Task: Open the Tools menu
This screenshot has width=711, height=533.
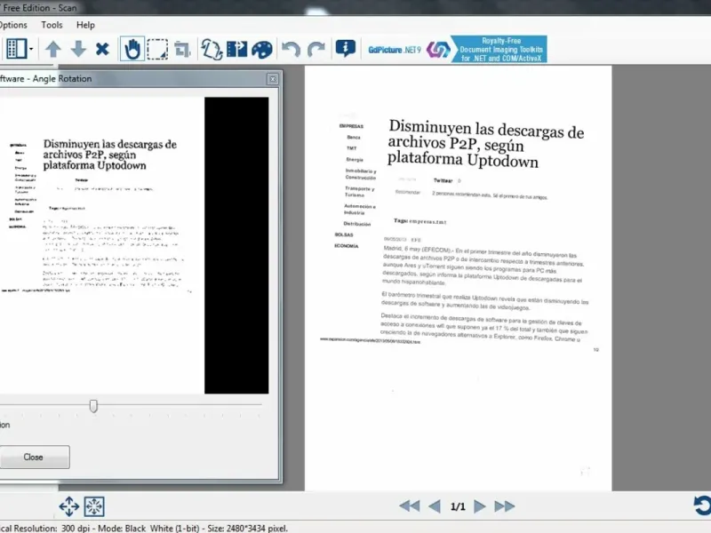Action: [52, 25]
